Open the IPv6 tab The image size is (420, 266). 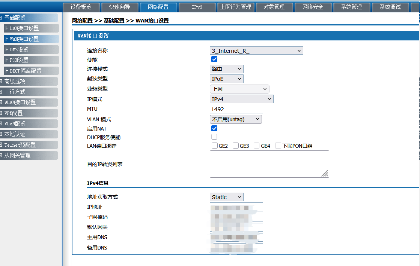197,7
